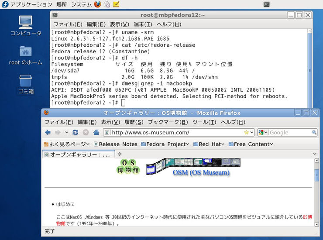Image resolution: width=323 pixels, height=240 pixels.
Task: Go to Firefox home page
Action: tap(96, 132)
